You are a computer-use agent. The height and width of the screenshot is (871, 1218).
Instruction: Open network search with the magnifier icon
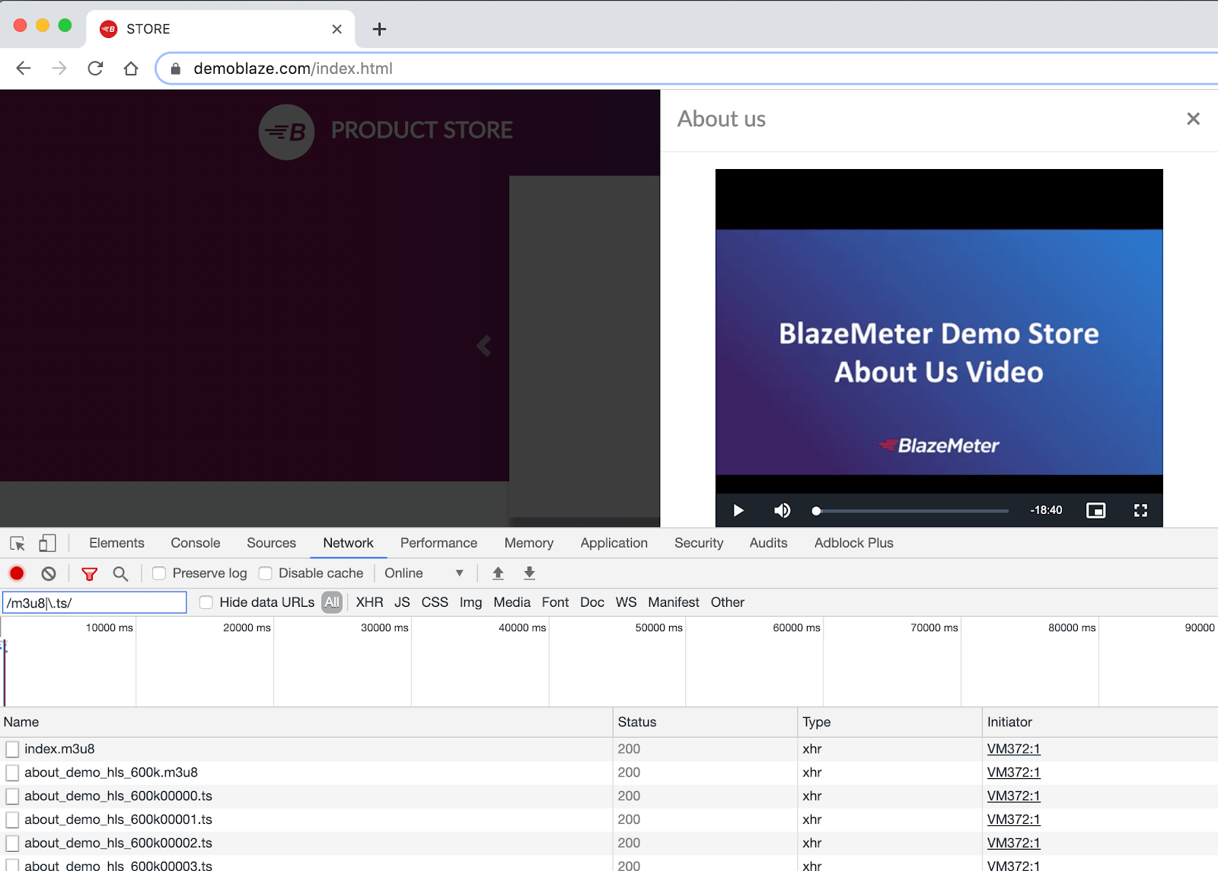point(120,573)
